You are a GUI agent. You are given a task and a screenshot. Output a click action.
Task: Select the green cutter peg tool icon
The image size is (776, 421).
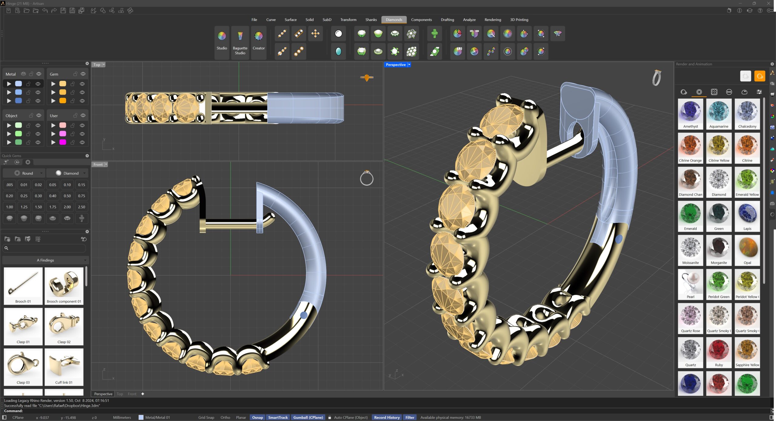click(x=434, y=34)
